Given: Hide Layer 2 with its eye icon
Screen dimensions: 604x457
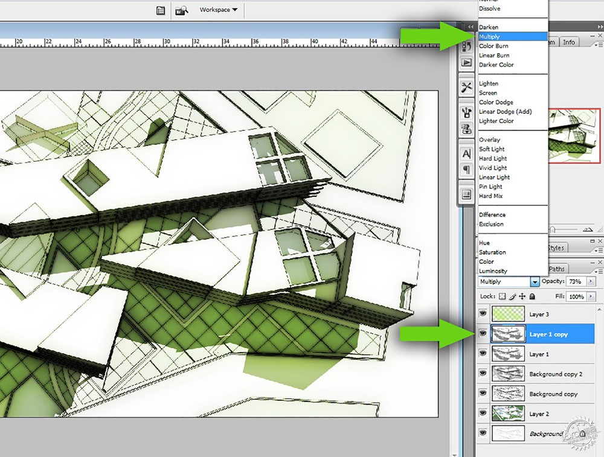Looking at the screenshot, I should (483, 413).
